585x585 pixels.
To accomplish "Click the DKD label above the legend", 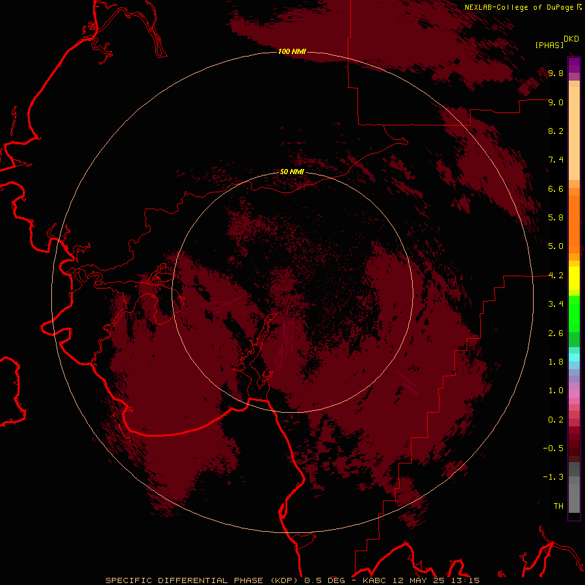I will pos(571,39).
